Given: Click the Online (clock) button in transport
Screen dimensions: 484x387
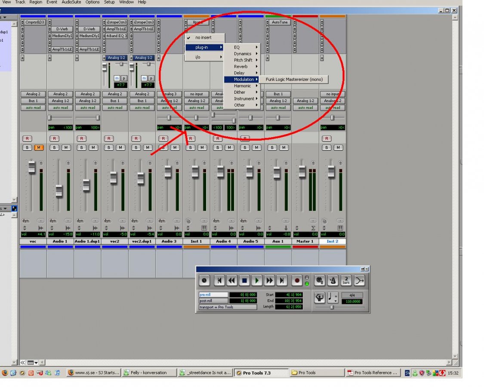Looking at the screenshot, I should 204,280.
